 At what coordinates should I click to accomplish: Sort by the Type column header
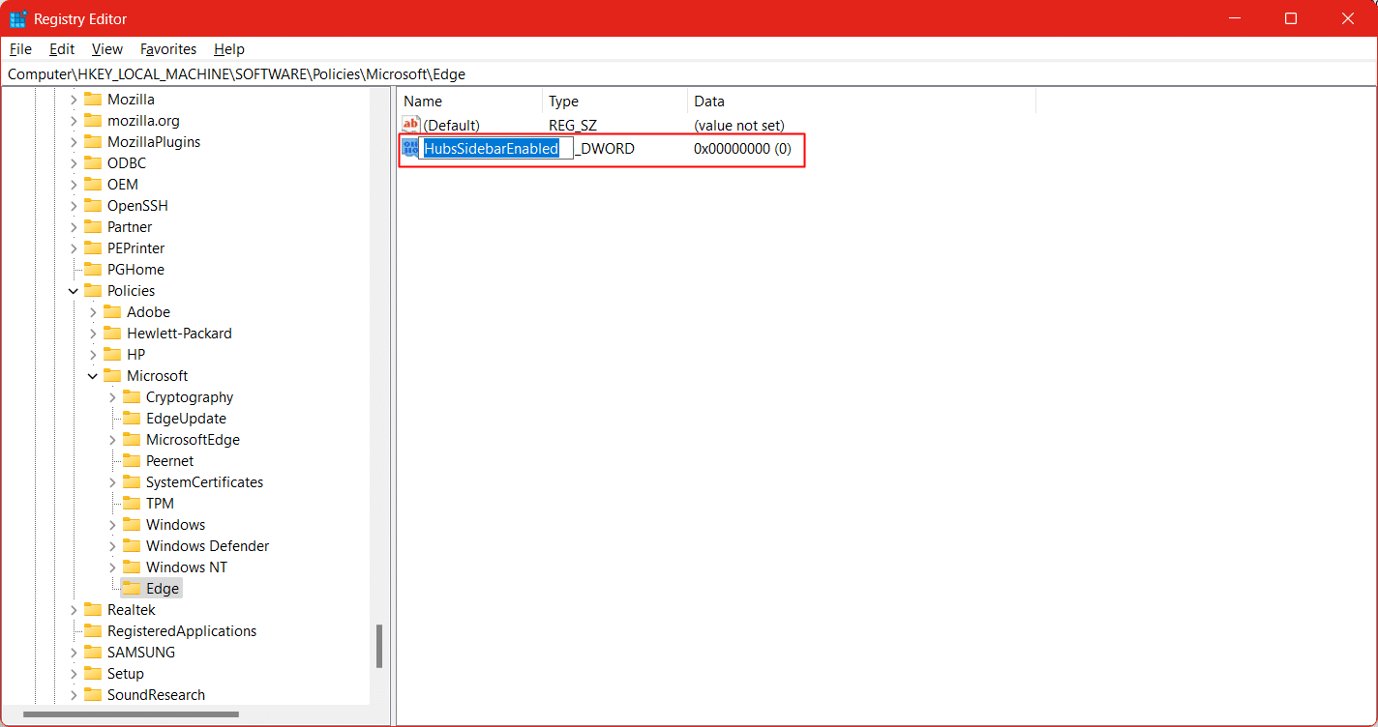(614, 102)
